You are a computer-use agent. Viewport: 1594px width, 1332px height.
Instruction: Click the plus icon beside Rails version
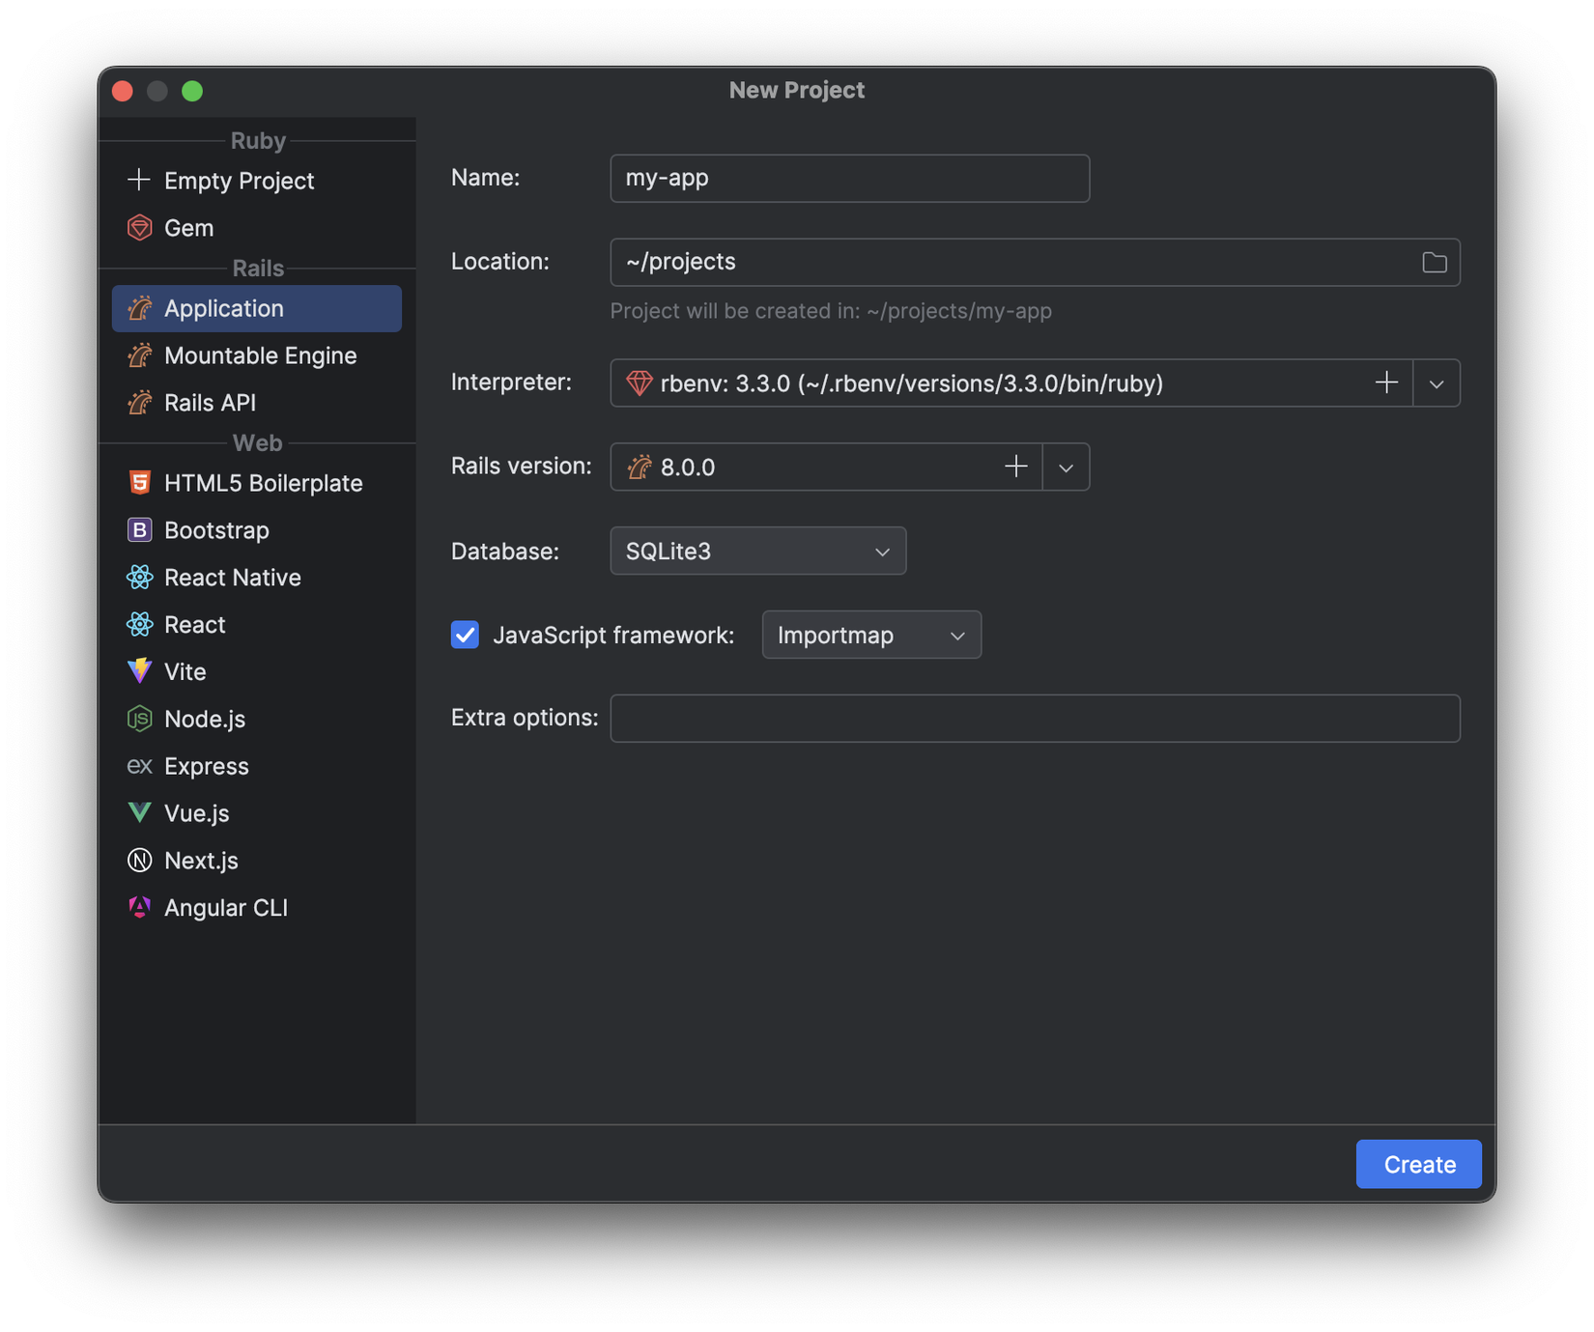click(x=1015, y=468)
